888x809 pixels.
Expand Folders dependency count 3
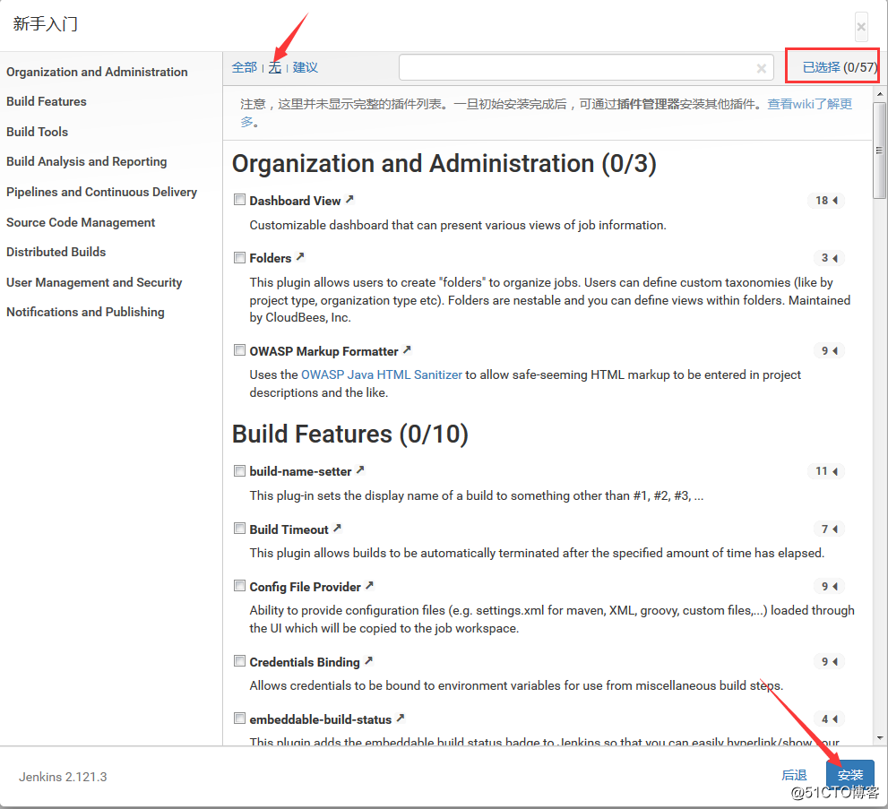(x=829, y=258)
